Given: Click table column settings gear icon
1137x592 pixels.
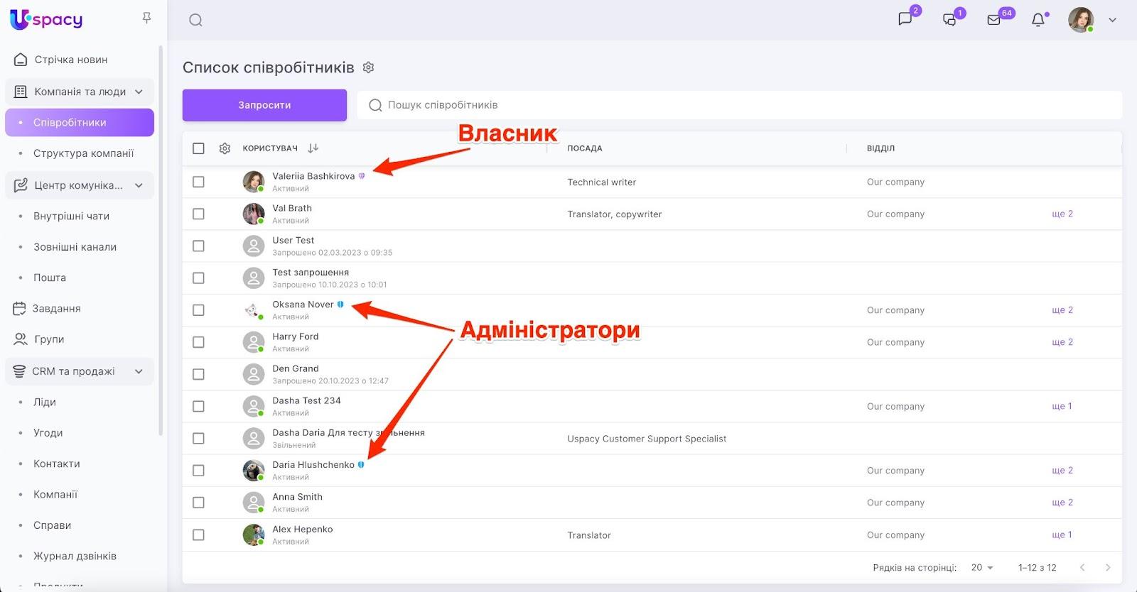Looking at the screenshot, I should tap(225, 148).
